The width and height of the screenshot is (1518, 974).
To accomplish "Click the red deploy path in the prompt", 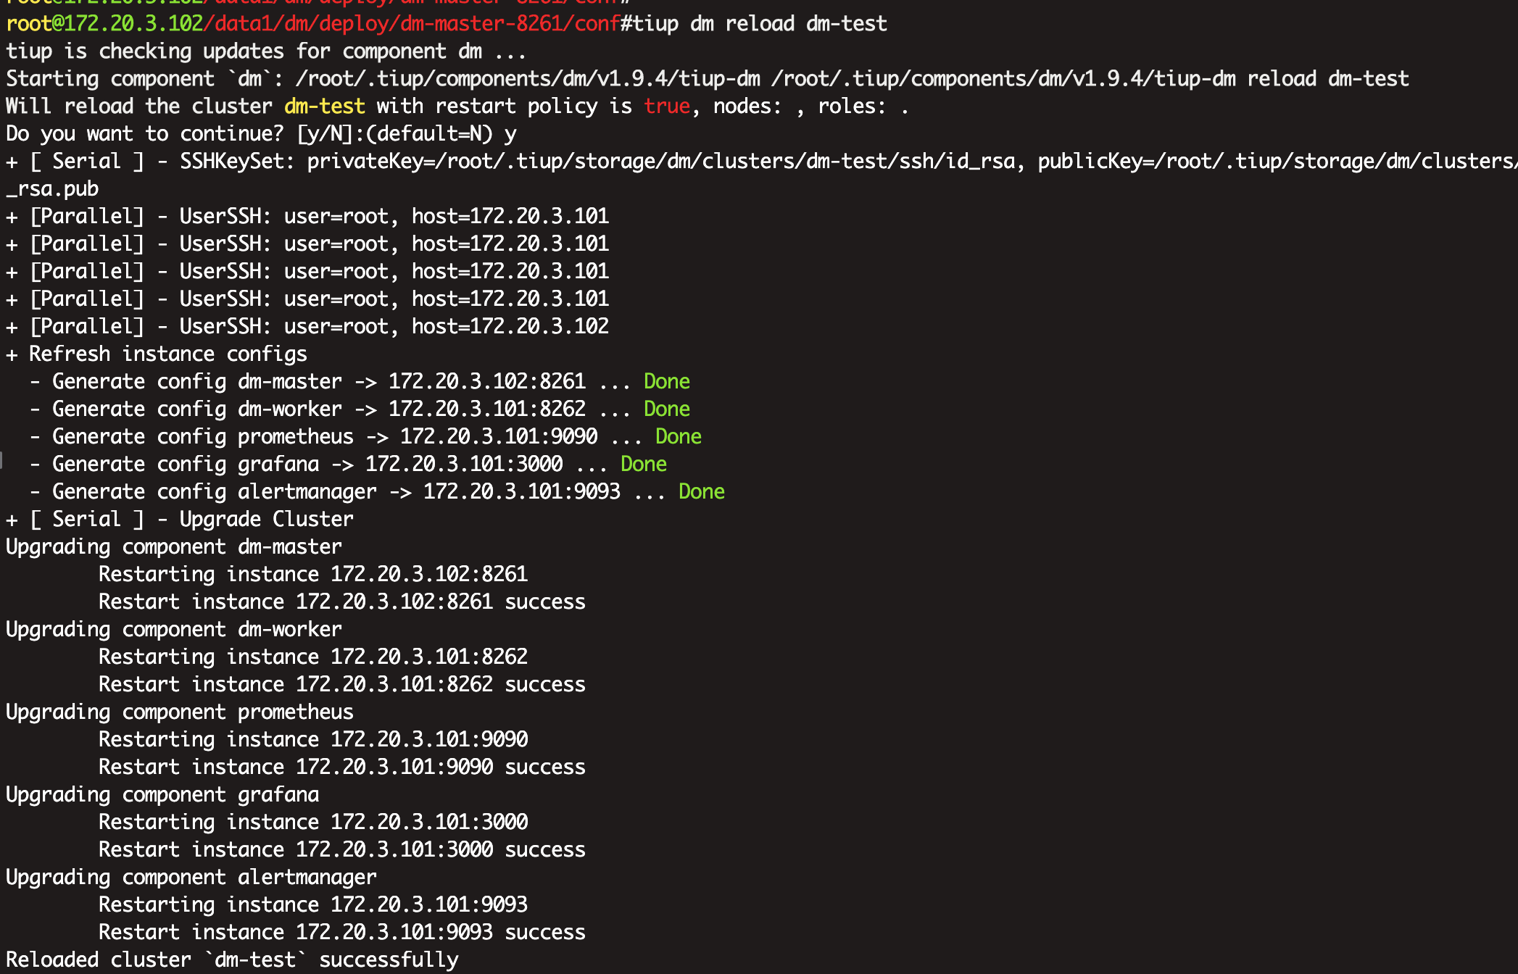I will [411, 24].
